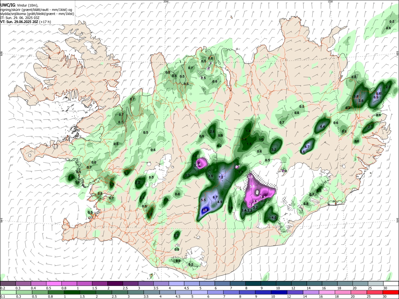
Task: Select the 6.9 precipitation value on the map
Action: (x=376, y=97)
